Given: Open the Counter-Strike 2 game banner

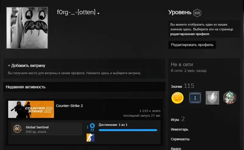Looking at the screenshot, I should tap(31, 109).
